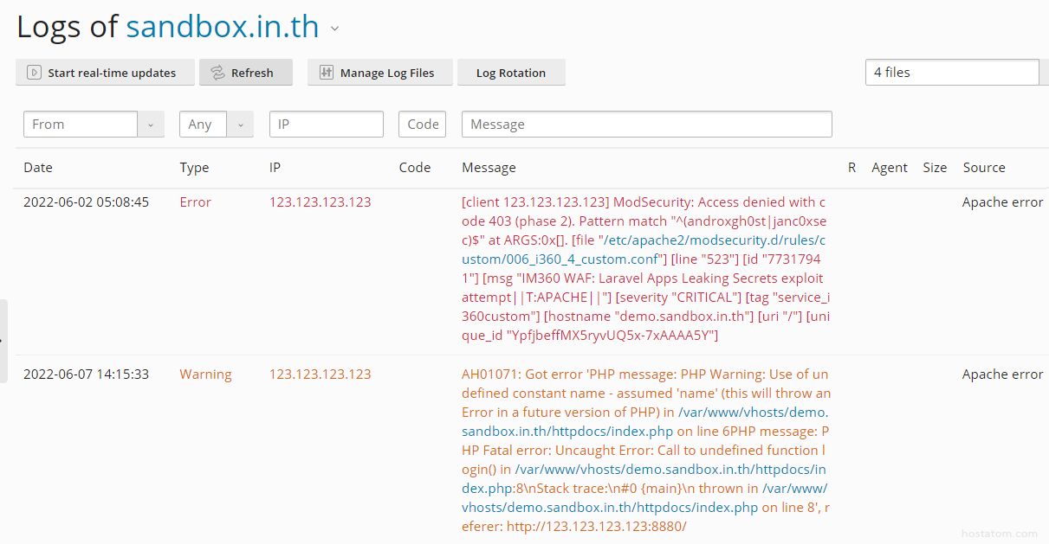
Task: Click the Manage Log Files sliders icon
Action: (326, 73)
